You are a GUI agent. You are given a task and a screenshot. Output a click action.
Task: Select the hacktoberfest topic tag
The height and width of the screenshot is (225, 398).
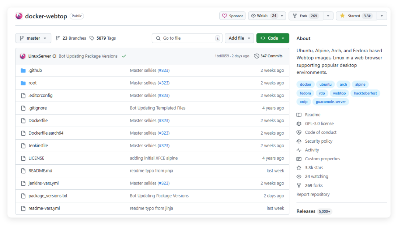pyautogui.click(x=365, y=93)
